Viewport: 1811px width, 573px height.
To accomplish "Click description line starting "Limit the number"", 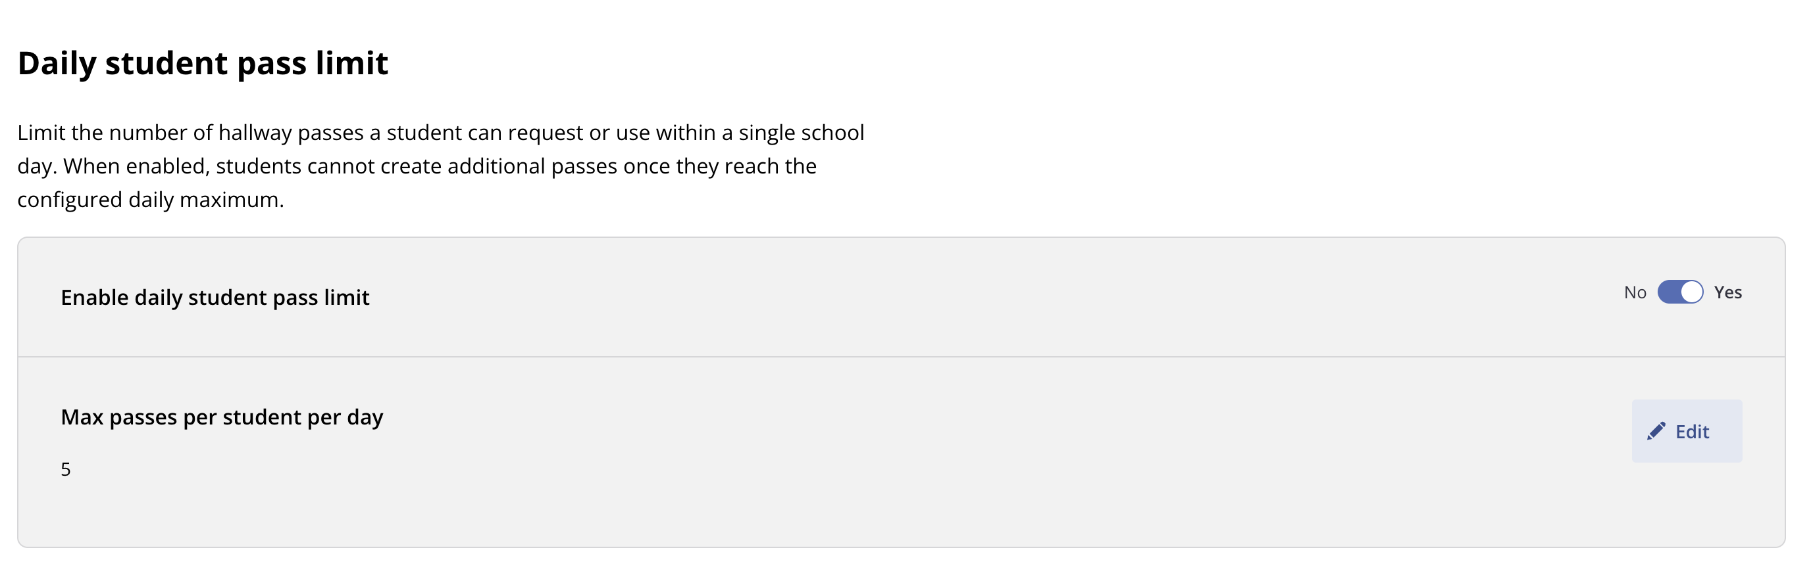I will [441, 133].
